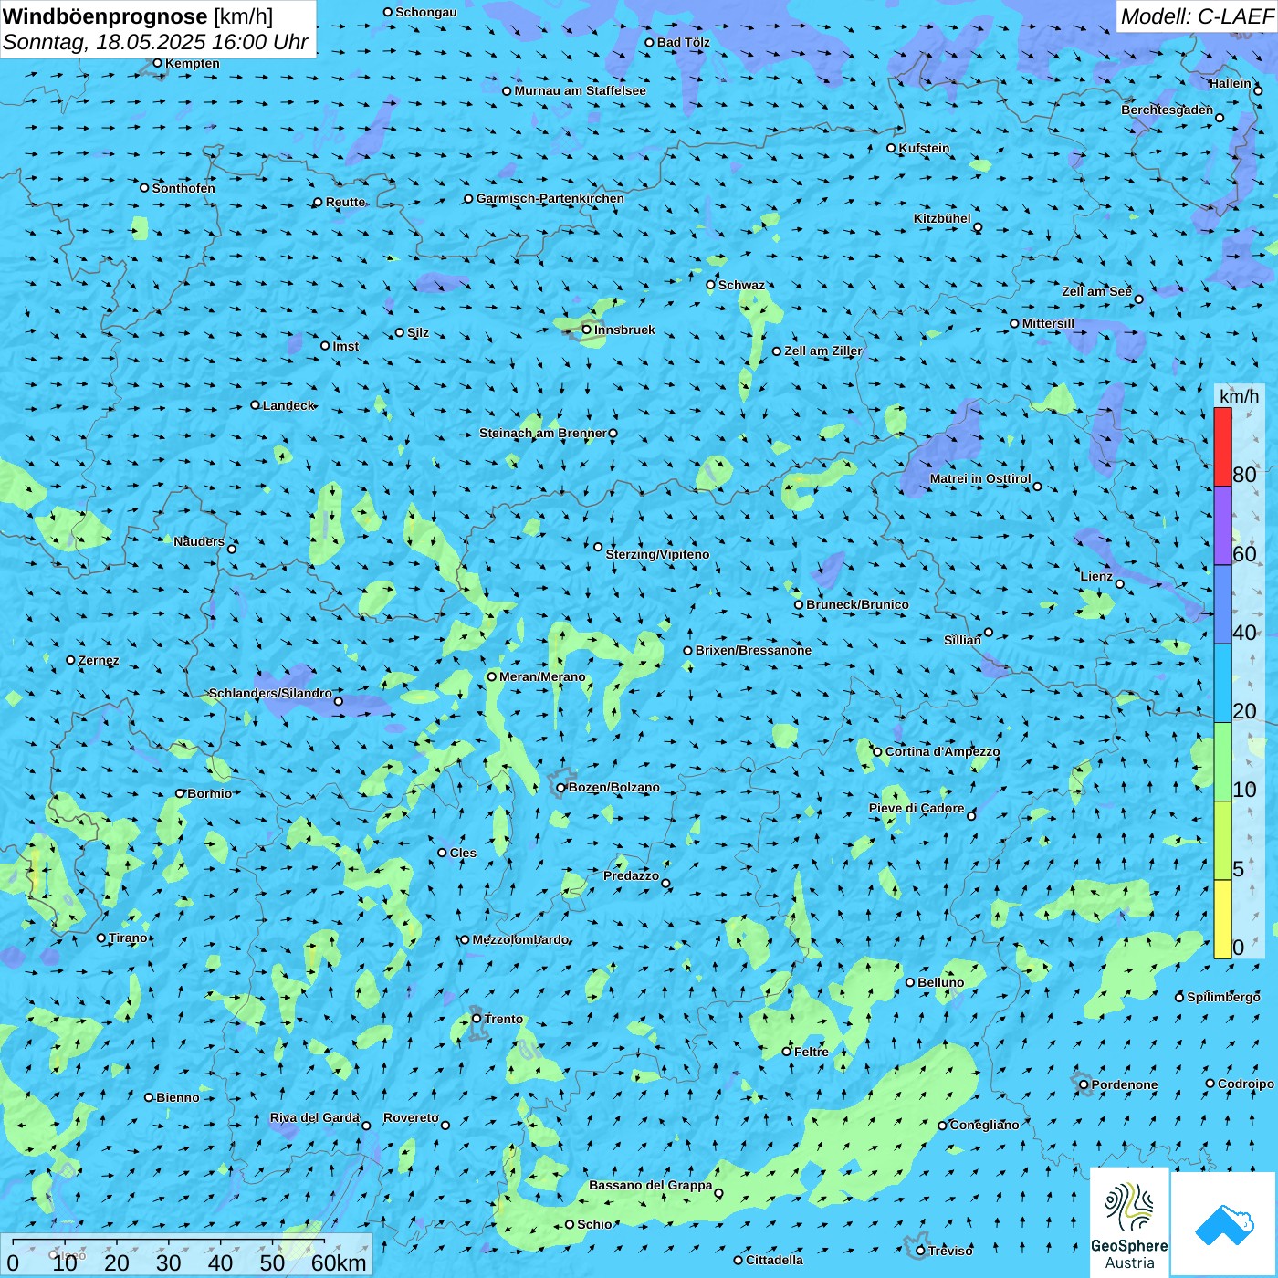Click the 60km scale bar label
The image size is (1278, 1278).
(x=339, y=1262)
